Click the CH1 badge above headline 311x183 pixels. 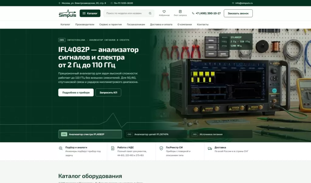(62, 40)
